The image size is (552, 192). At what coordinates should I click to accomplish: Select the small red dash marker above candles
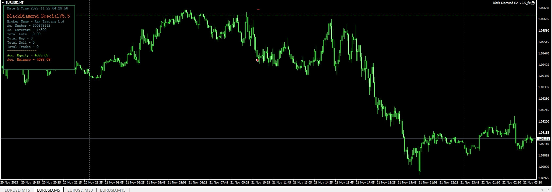(x=258, y=10)
